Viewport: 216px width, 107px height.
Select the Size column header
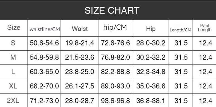coord(14,28)
